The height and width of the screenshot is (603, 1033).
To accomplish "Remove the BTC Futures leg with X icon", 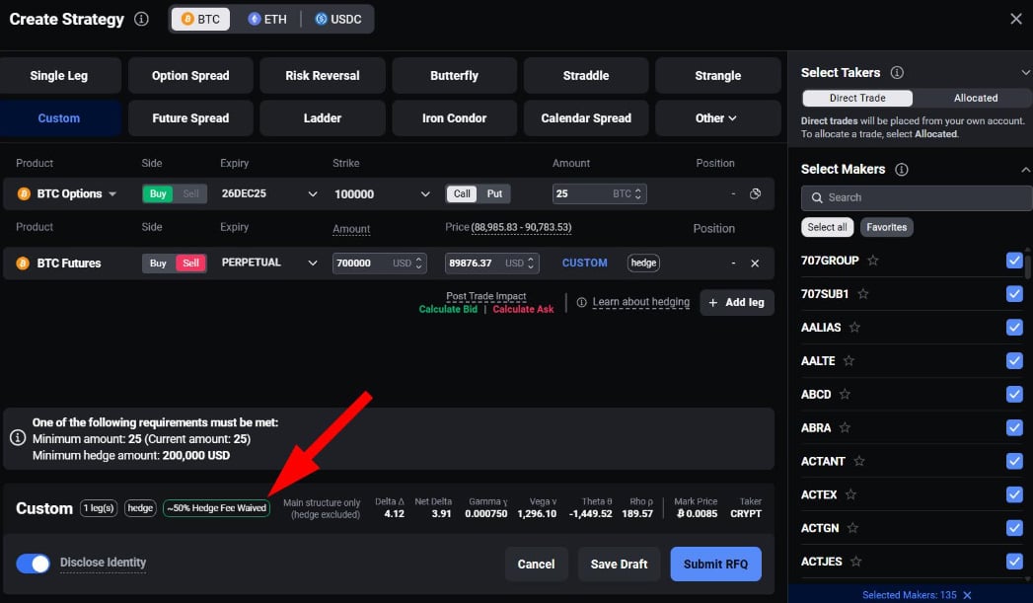I will coord(755,264).
